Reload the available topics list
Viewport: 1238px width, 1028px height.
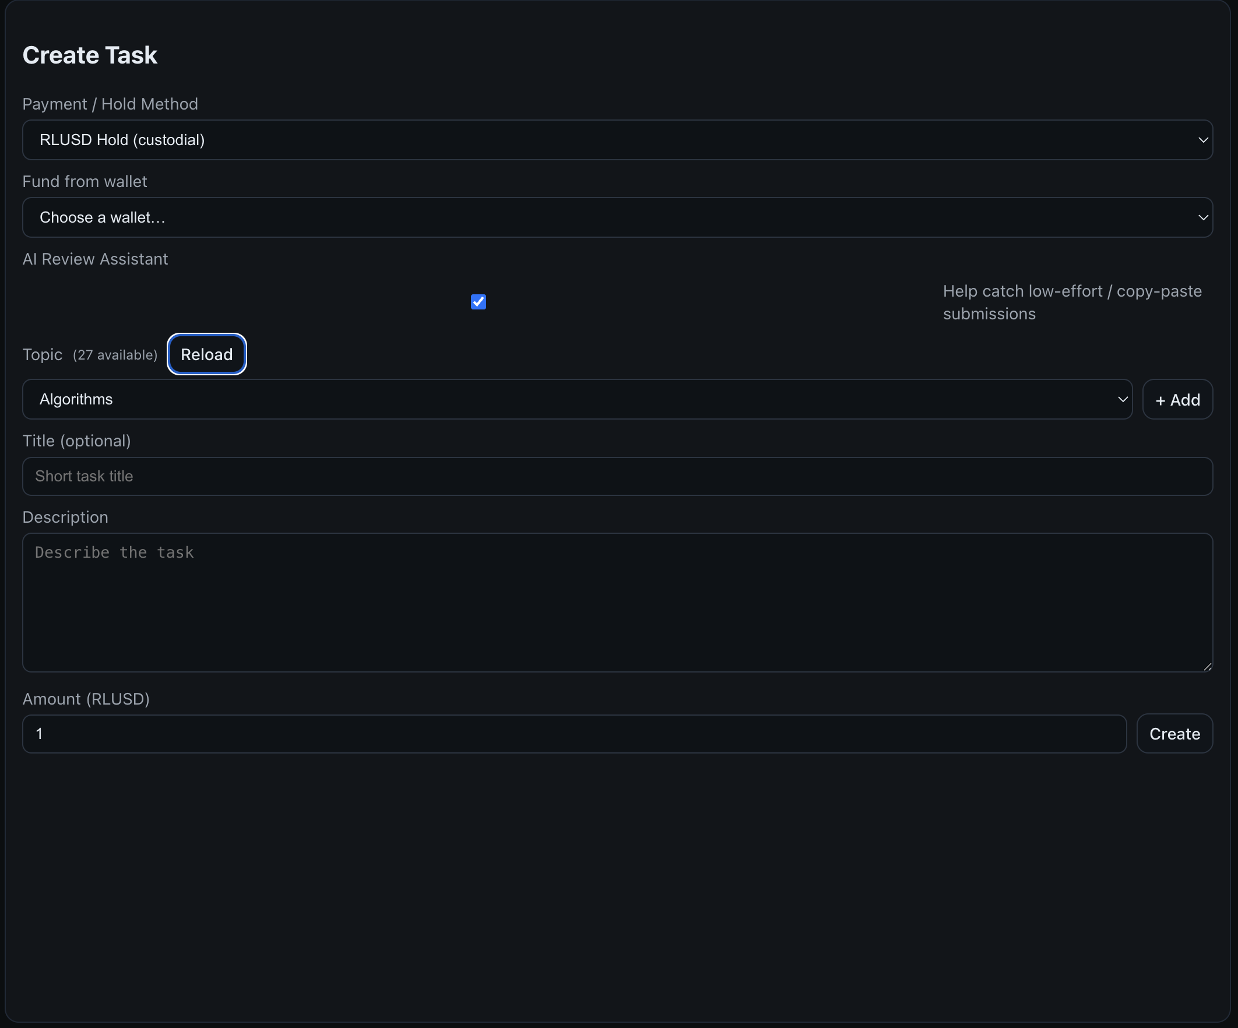(x=206, y=354)
